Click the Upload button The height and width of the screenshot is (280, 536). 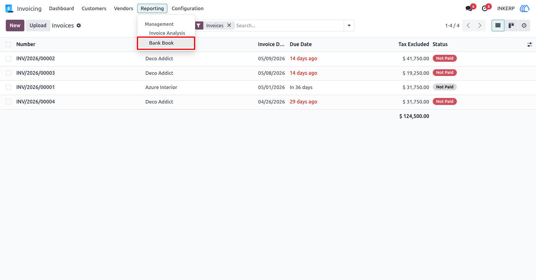coord(38,26)
